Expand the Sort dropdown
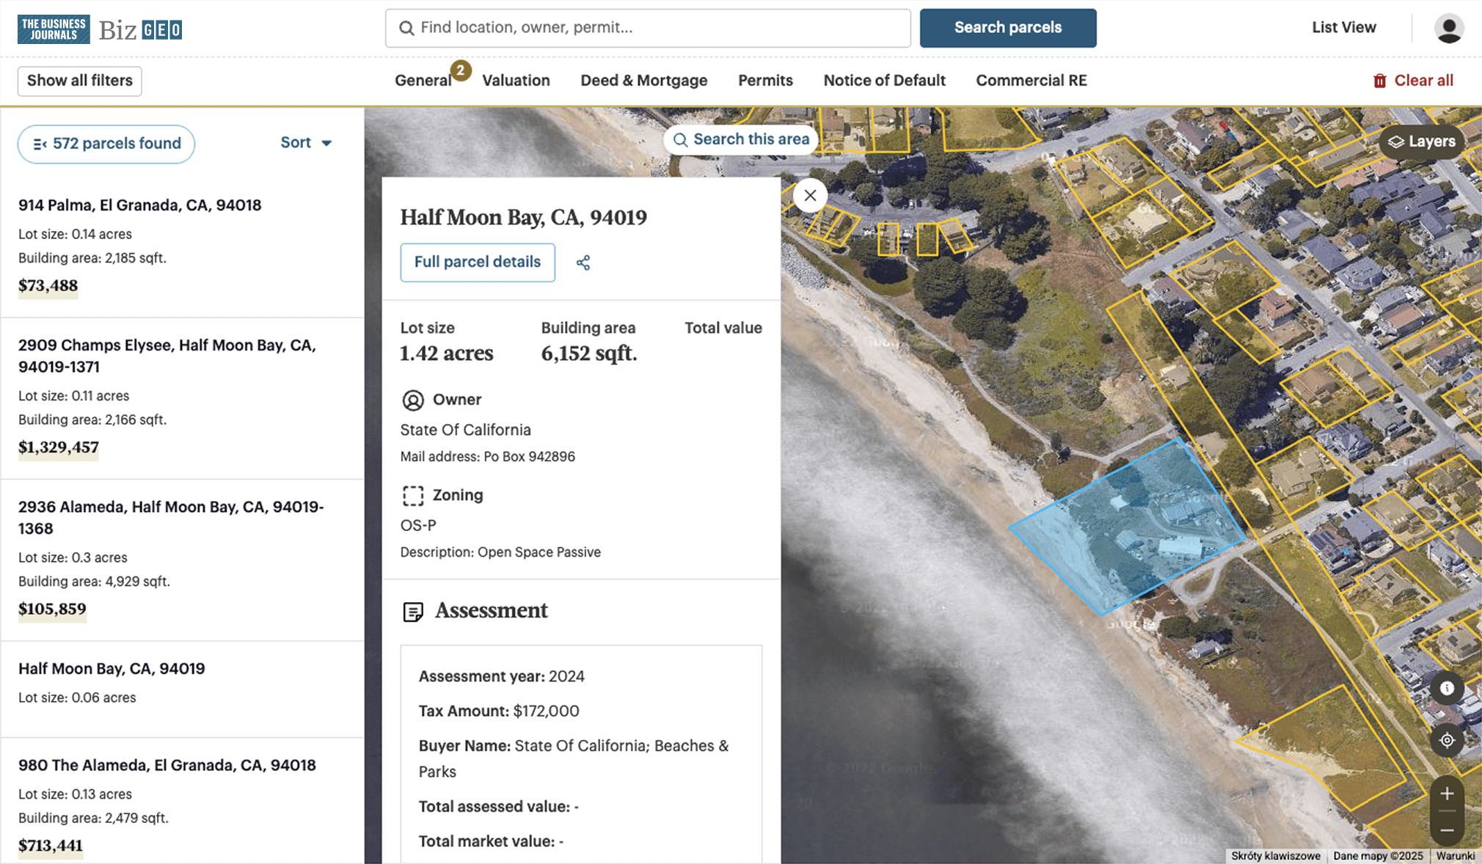This screenshot has width=1482, height=864. click(307, 143)
